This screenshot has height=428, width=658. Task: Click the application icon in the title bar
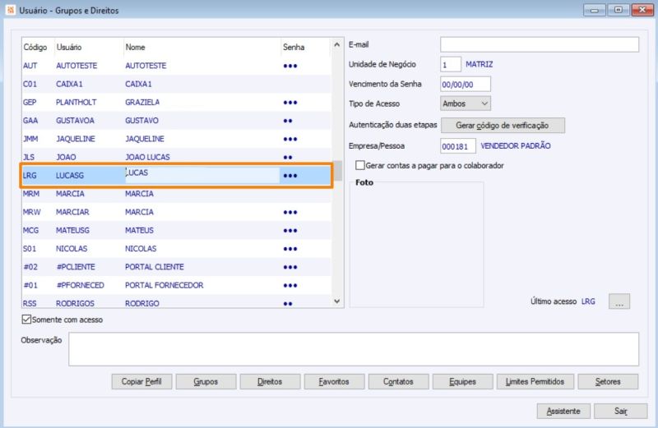(10, 10)
